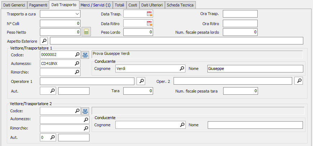Expand the Trasporto a cura dropdown
Screen dimensions: 313x146
[x=77, y=14]
